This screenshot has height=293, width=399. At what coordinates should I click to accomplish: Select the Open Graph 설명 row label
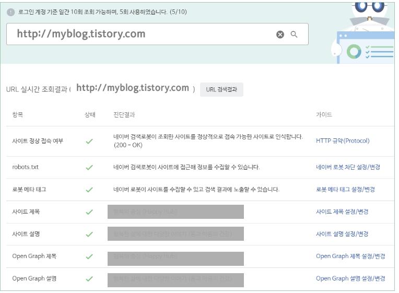34,278
